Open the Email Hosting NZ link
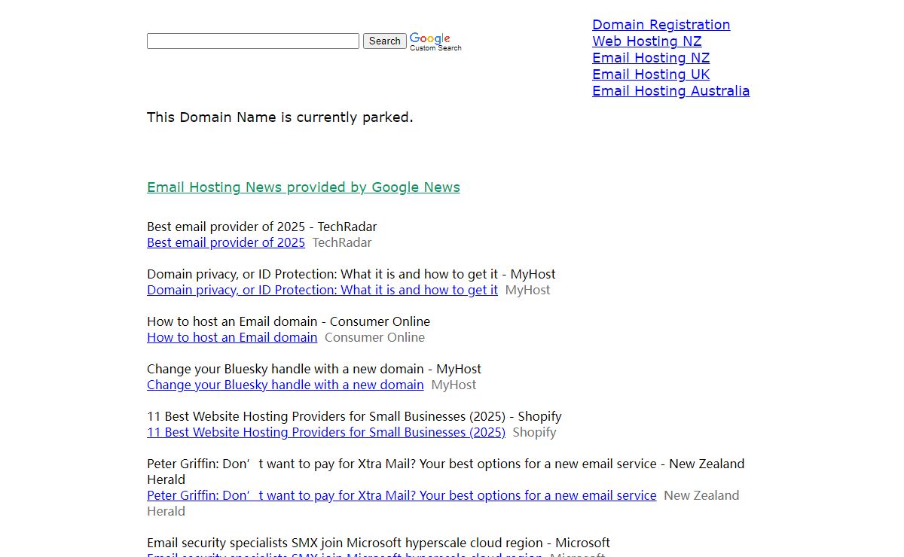This screenshot has width=904, height=557. click(x=651, y=58)
